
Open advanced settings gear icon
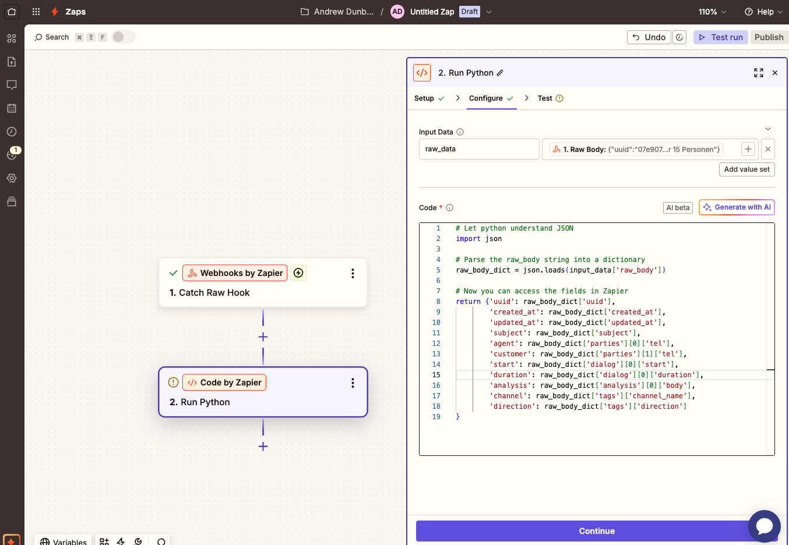[12, 178]
